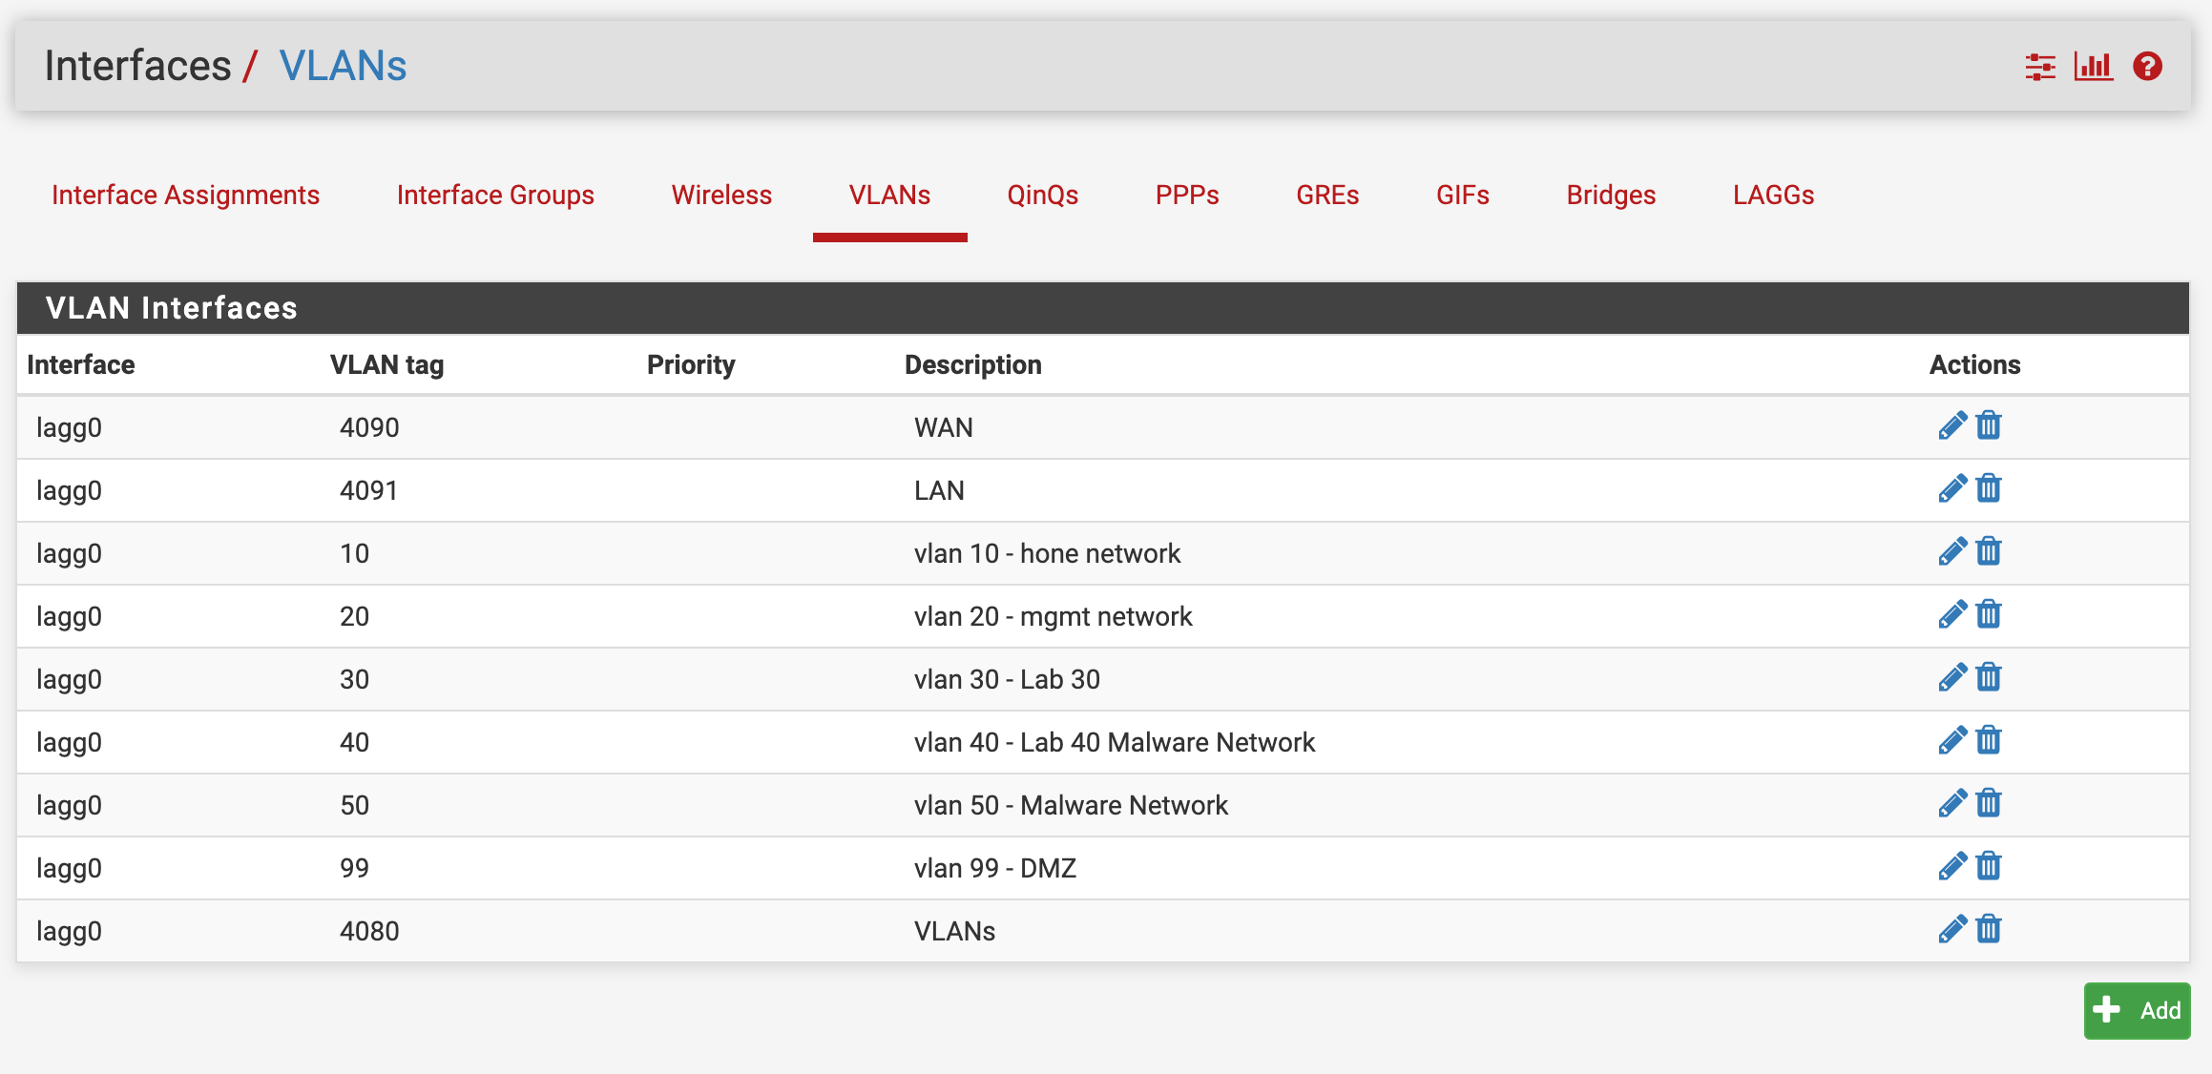Go to the LAGGs tab
The height and width of the screenshot is (1074, 2212).
click(x=1773, y=195)
